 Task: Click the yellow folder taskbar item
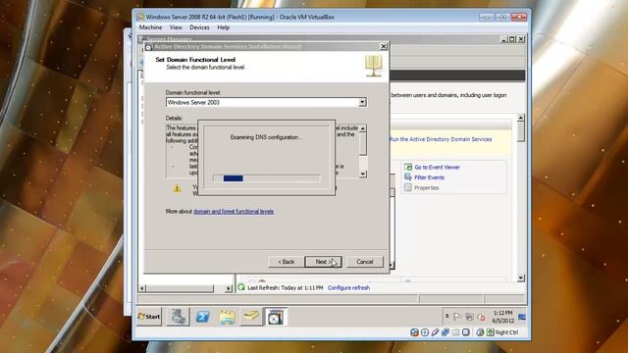click(251, 317)
